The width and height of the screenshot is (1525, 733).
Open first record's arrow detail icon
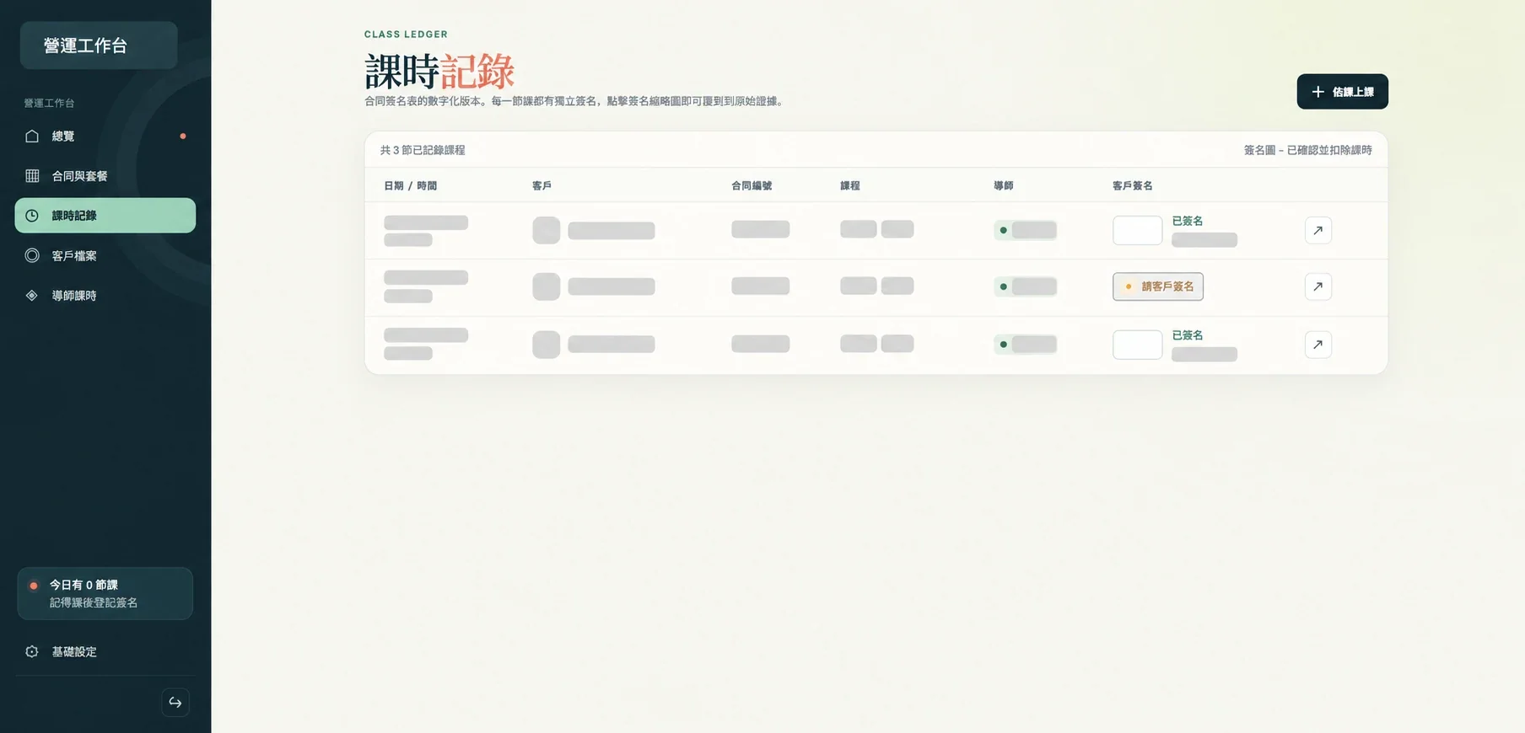click(x=1318, y=230)
